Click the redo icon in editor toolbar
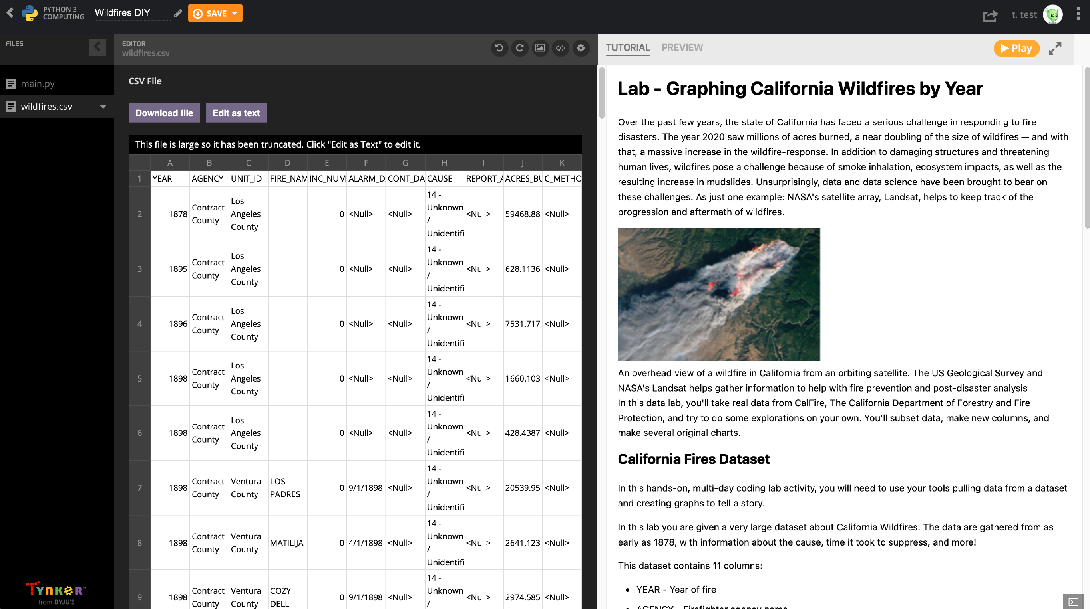The height and width of the screenshot is (609, 1090). pos(519,48)
